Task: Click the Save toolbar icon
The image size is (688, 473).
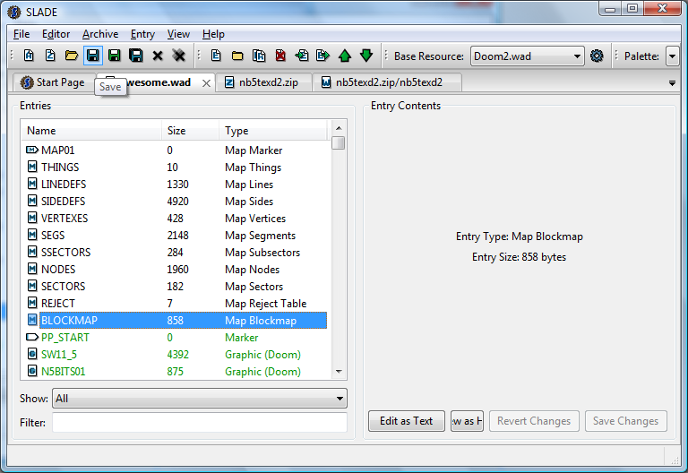Action: [x=92, y=56]
